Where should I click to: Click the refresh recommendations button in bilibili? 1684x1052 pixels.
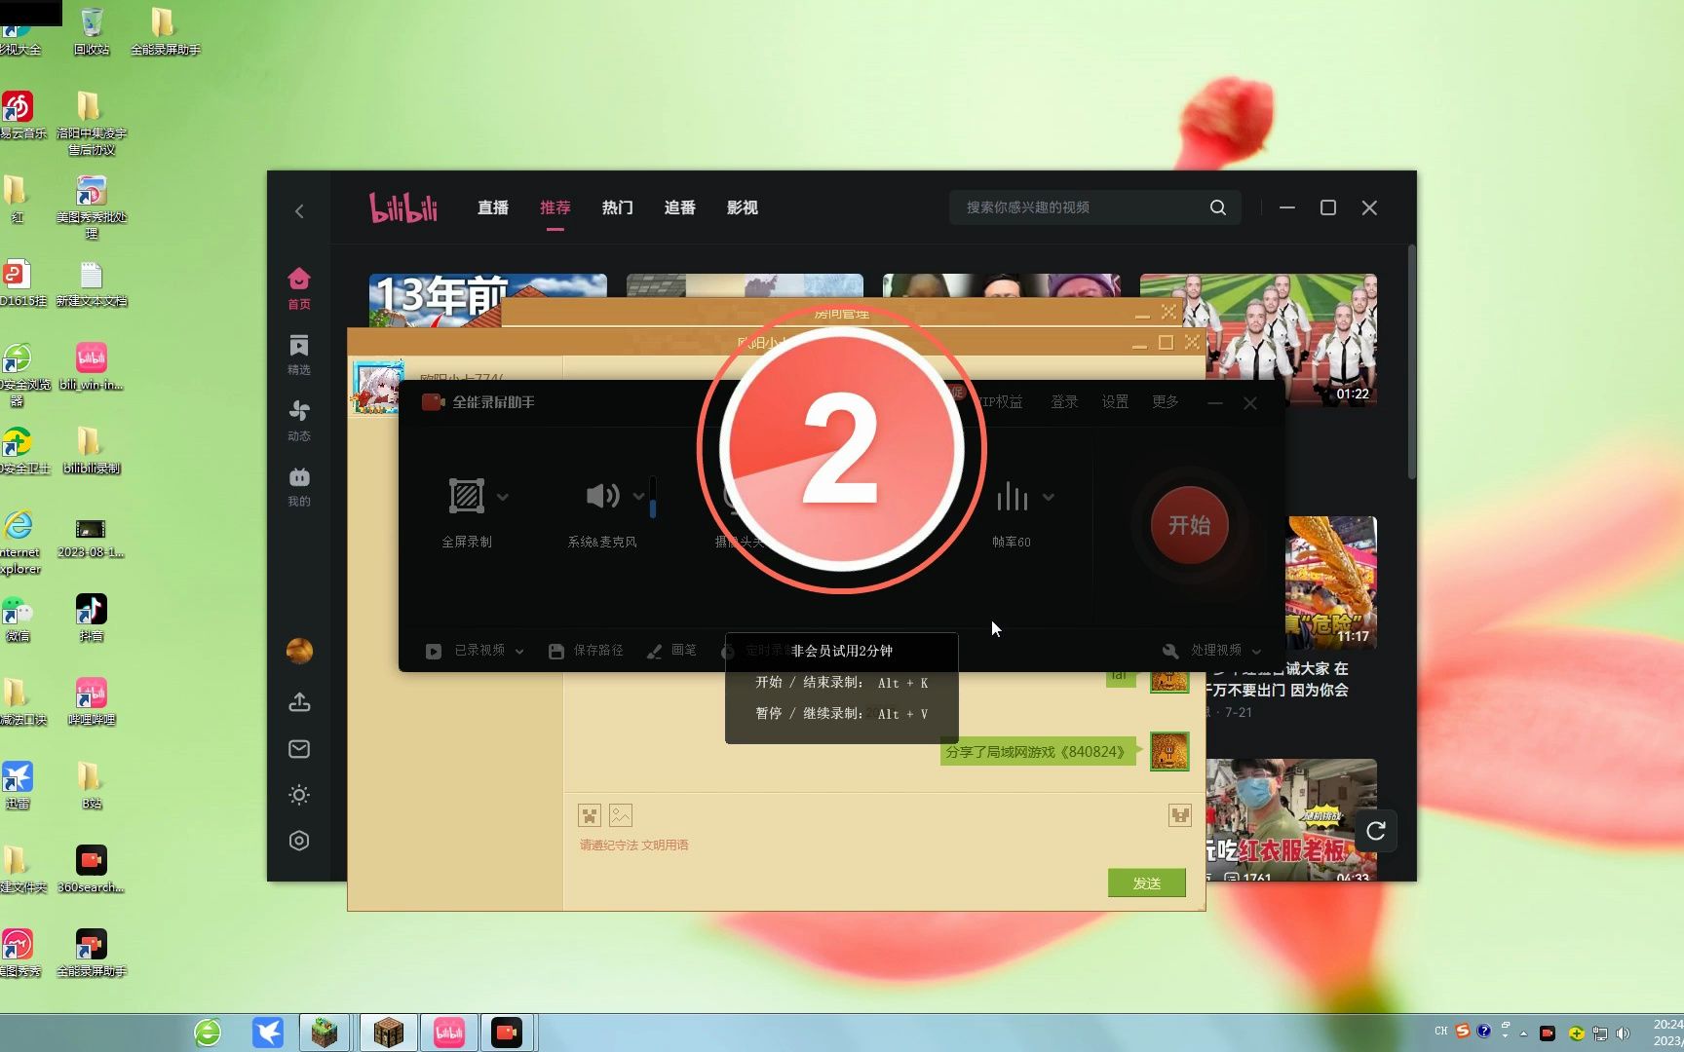[1375, 831]
